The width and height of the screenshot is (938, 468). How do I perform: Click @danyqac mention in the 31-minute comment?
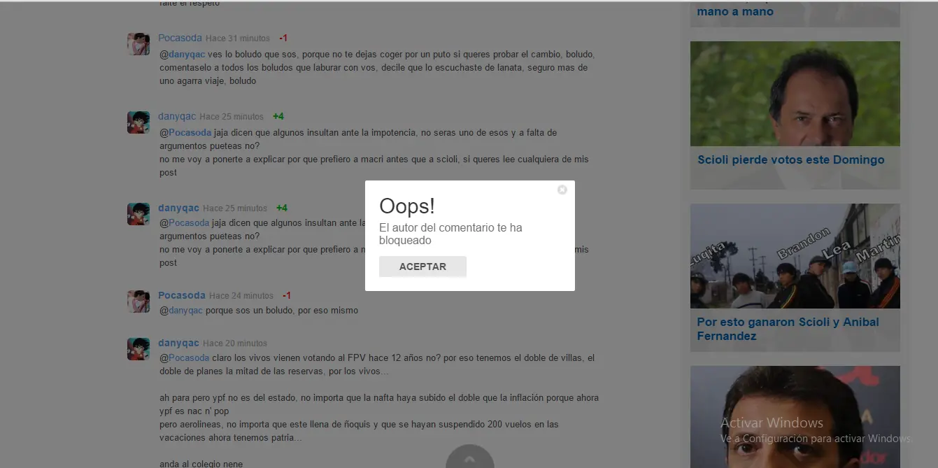[183, 55]
